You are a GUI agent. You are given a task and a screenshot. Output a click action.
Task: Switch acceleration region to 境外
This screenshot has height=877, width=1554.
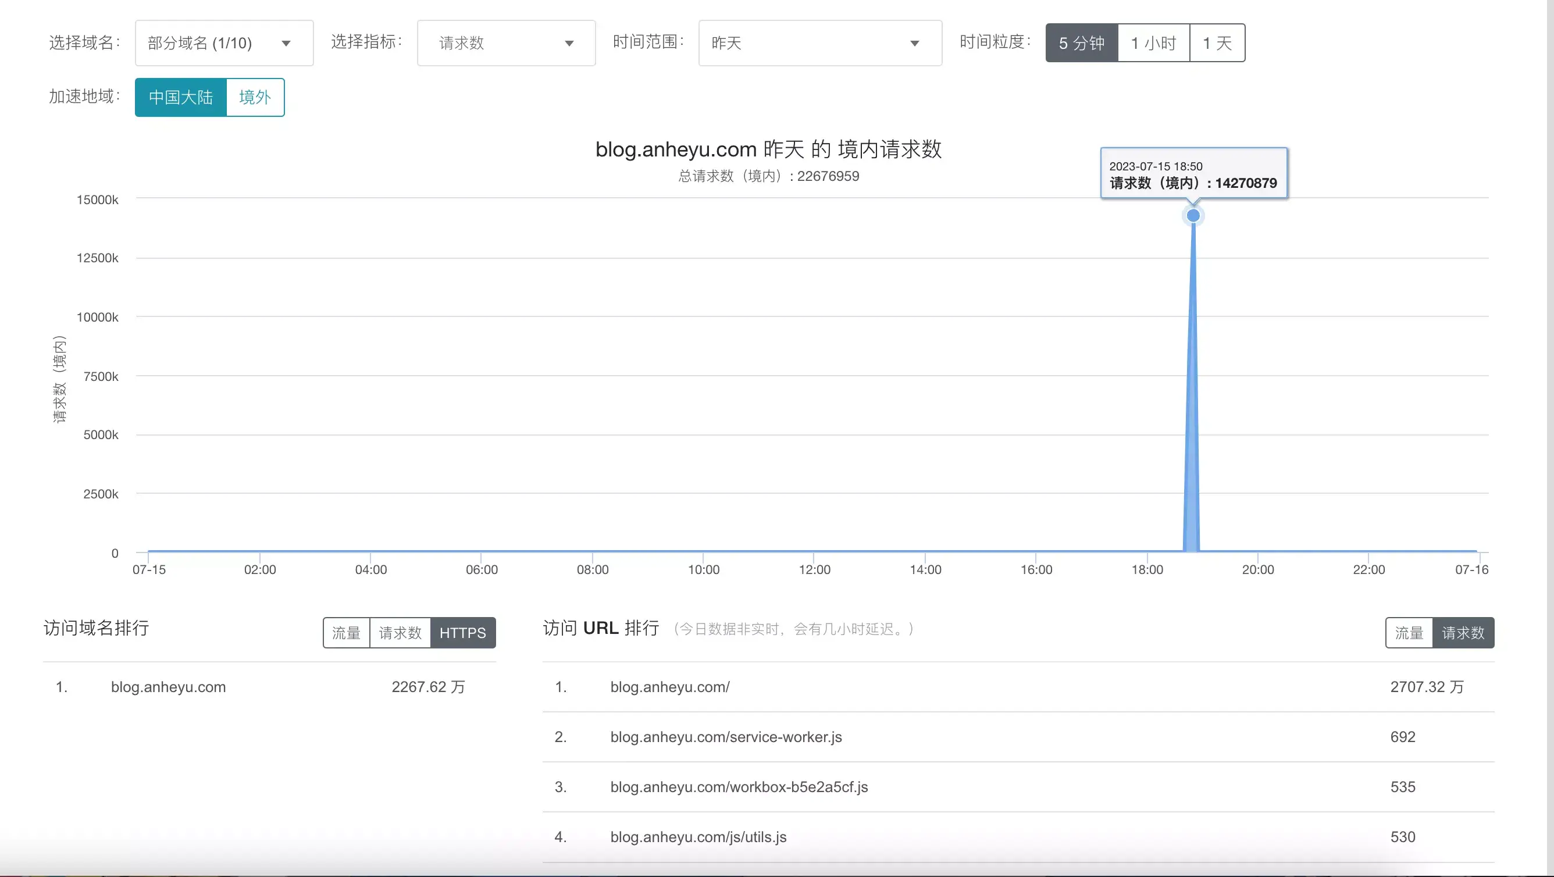coord(255,97)
